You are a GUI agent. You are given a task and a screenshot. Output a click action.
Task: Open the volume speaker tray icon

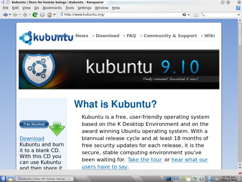click(x=182, y=179)
